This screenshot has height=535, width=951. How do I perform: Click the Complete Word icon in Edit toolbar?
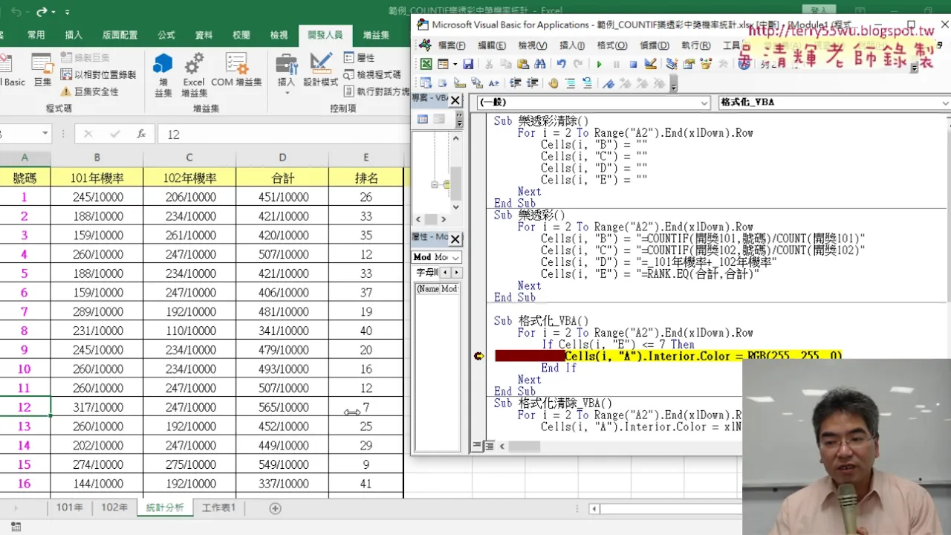[x=494, y=83]
